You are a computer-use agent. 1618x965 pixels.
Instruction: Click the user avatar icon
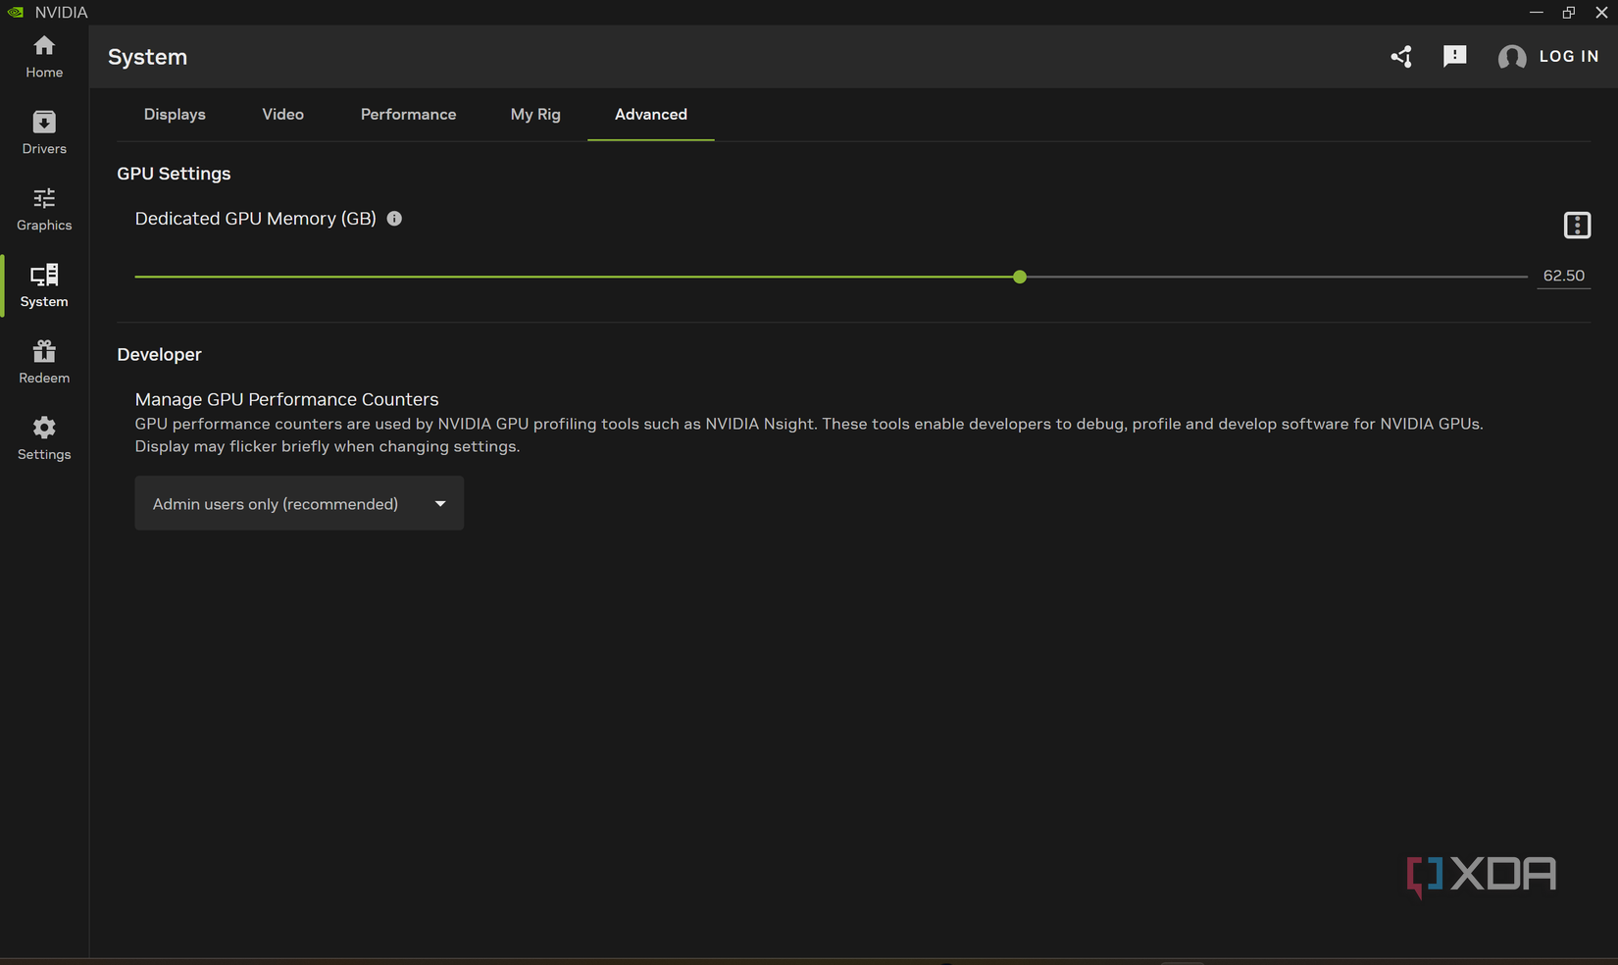coord(1512,57)
